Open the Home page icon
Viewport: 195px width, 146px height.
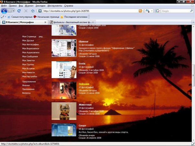33,11
